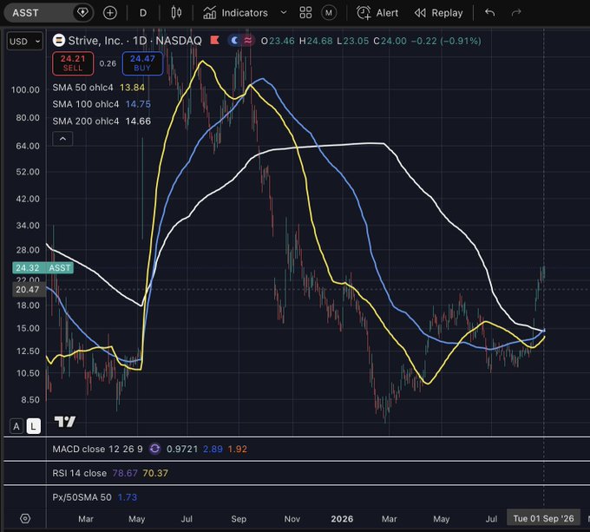Screen dimensions: 590x532
Task: Create an Alert
Action: pos(377,13)
